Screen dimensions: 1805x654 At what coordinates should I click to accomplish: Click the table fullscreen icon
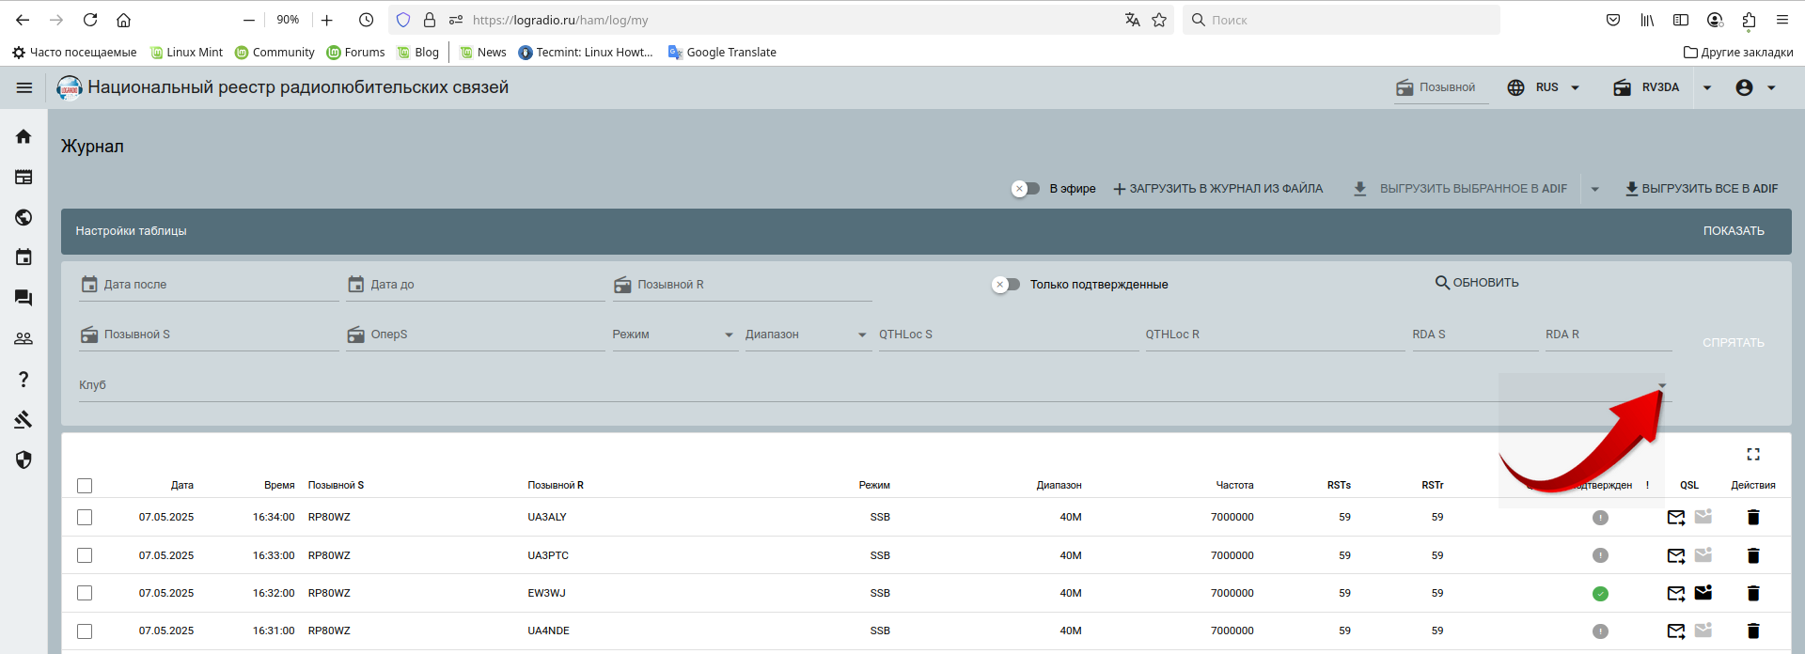(x=1753, y=455)
